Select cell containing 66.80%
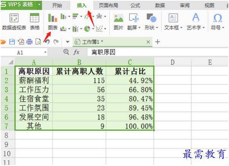The height and width of the screenshot is (166, 229). [130, 90]
